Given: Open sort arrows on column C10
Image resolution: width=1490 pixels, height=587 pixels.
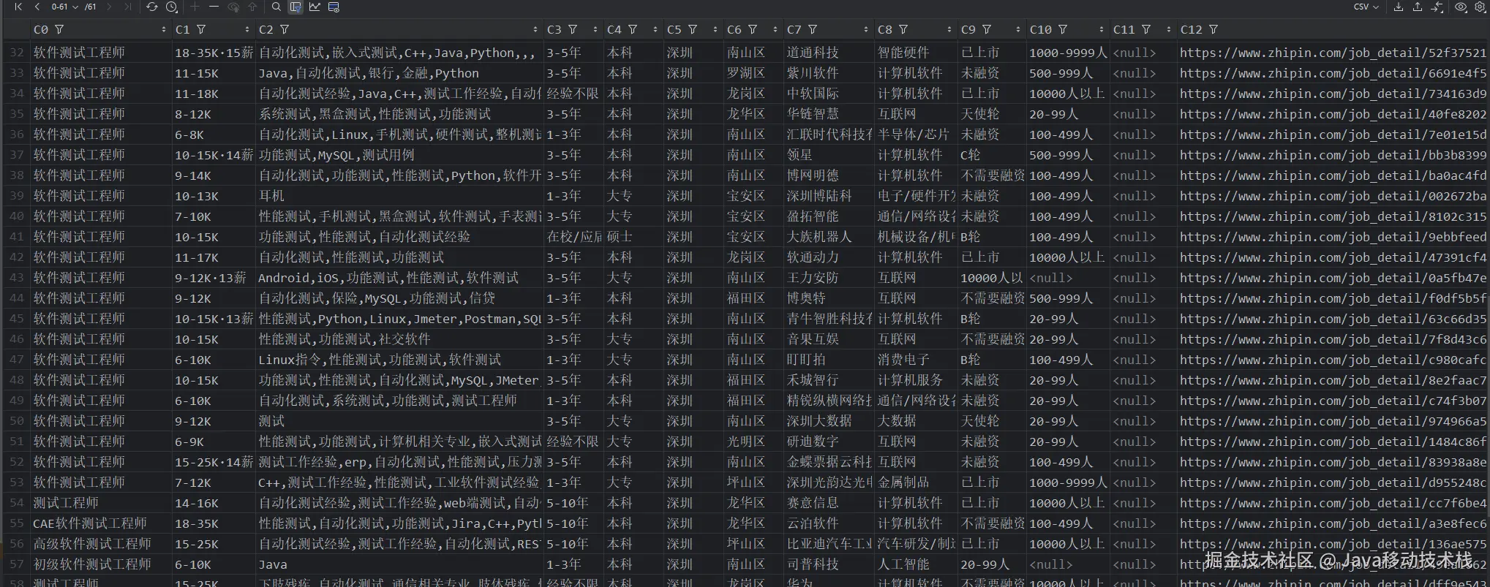Looking at the screenshot, I should pyautogui.click(x=1101, y=29).
